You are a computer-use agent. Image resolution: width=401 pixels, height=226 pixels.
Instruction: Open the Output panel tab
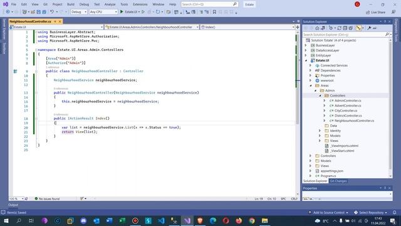coord(13,205)
